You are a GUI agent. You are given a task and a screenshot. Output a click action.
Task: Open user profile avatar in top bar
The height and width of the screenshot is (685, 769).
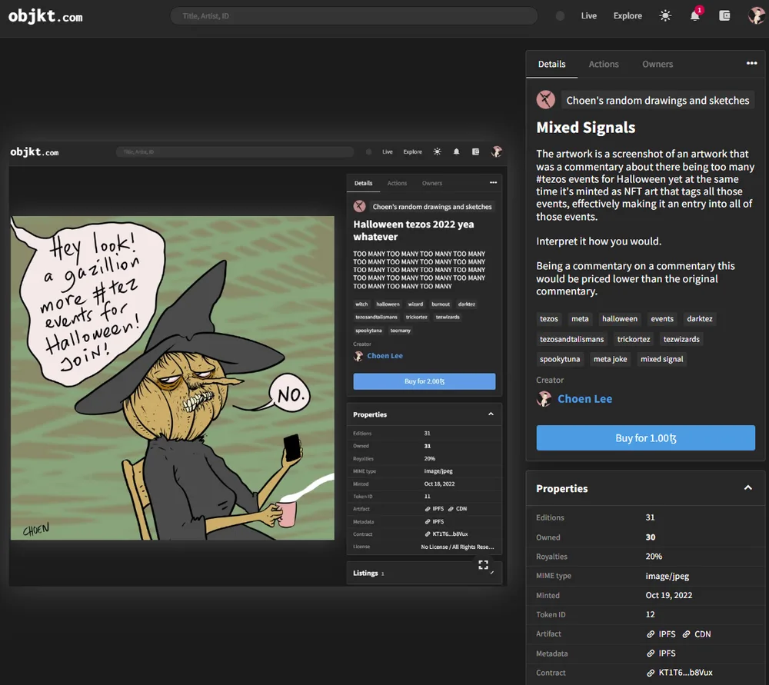tap(756, 15)
